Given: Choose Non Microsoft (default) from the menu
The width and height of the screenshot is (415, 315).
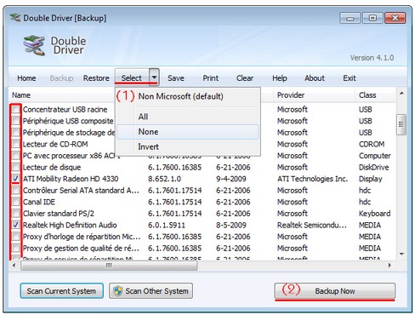Looking at the screenshot, I should (188, 96).
